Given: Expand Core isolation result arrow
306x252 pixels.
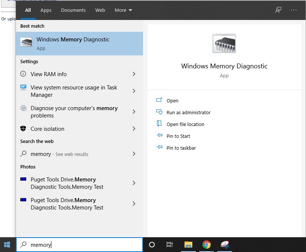Looking at the screenshot, I should coord(134,129).
